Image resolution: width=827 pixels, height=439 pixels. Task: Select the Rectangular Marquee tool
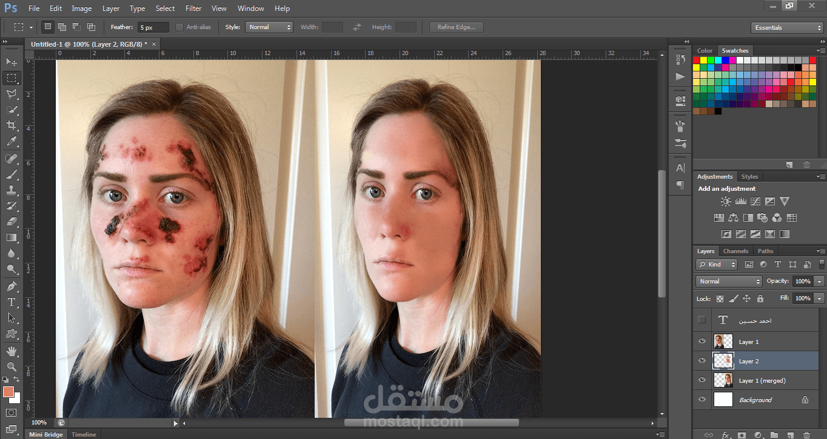pyautogui.click(x=12, y=78)
